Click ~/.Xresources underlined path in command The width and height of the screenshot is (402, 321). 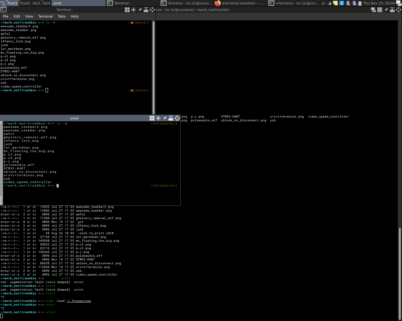click(x=79, y=301)
